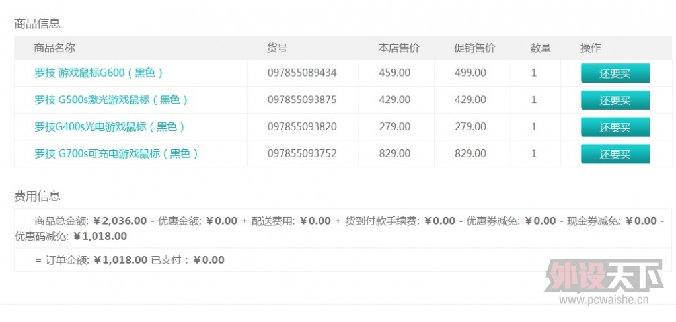Select the 操作 column header
This screenshot has width=676, height=322.
(591, 48)
